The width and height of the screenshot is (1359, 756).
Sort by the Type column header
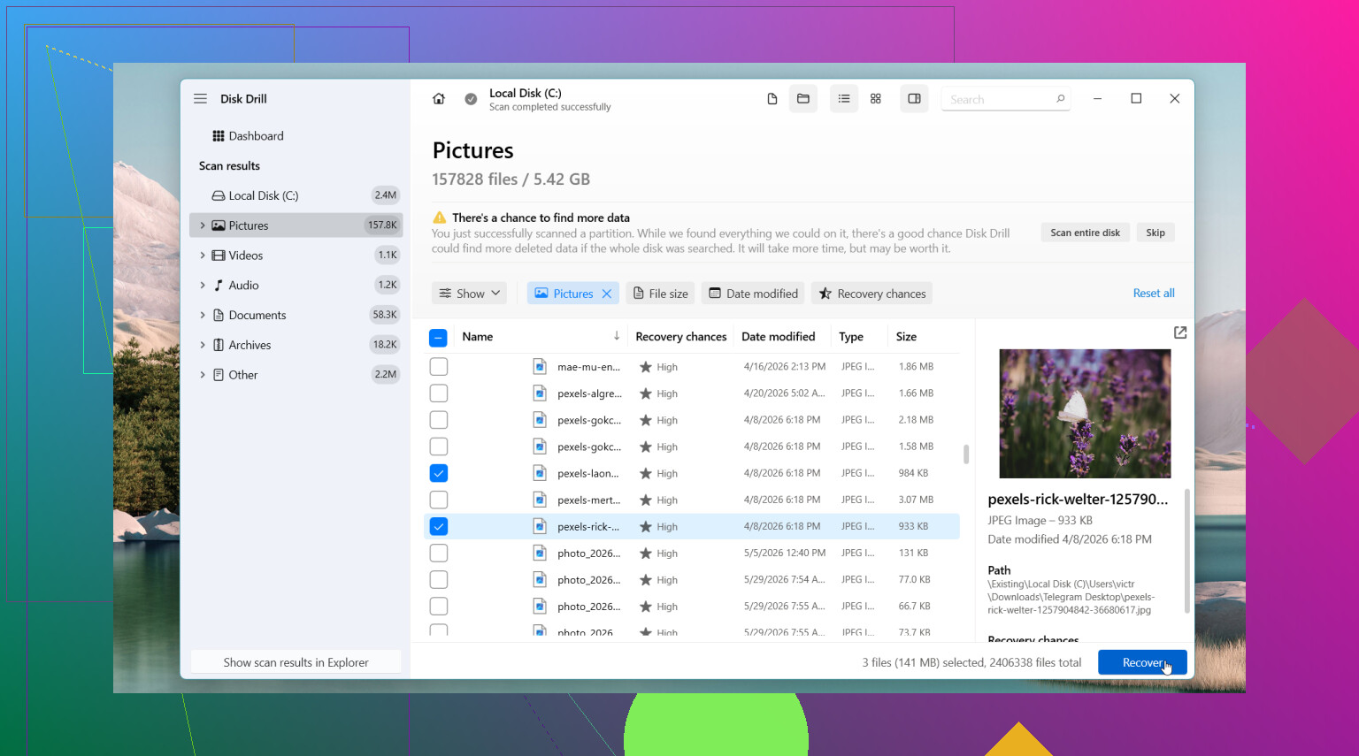pyautogui.click(x=851, y=337)
